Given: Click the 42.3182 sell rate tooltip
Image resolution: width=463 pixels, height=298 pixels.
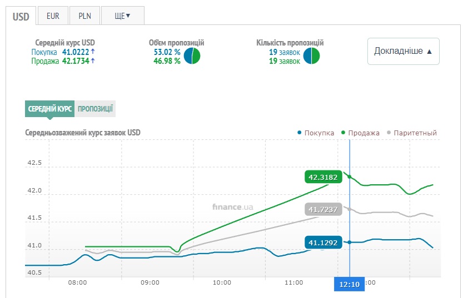Looking at the screenshot, I should click(323, 177).
